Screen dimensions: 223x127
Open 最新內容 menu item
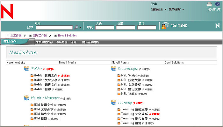62,42
